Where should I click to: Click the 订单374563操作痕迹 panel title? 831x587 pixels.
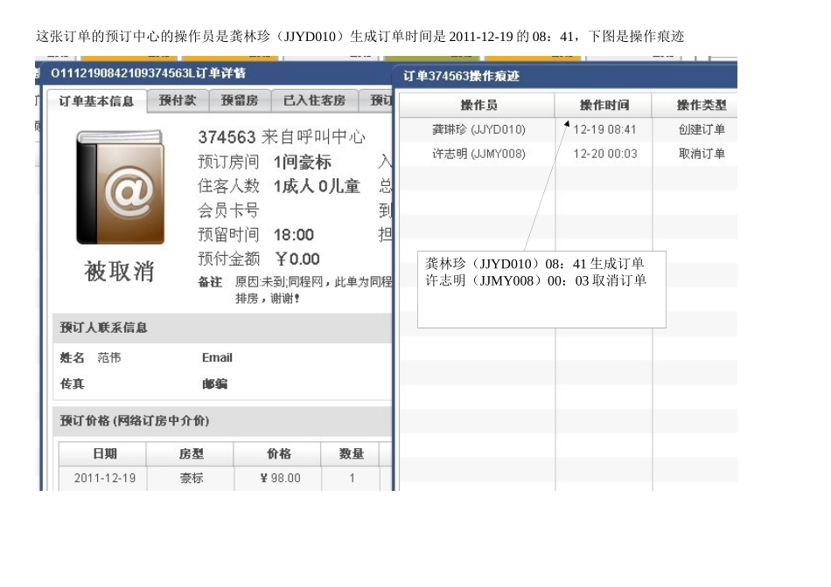[461, 76]
